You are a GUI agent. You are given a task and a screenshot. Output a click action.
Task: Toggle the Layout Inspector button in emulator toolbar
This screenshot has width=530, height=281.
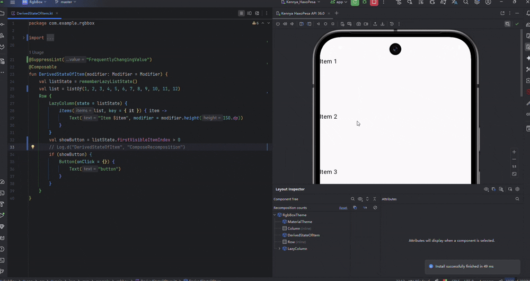click(x=507, y=24)
